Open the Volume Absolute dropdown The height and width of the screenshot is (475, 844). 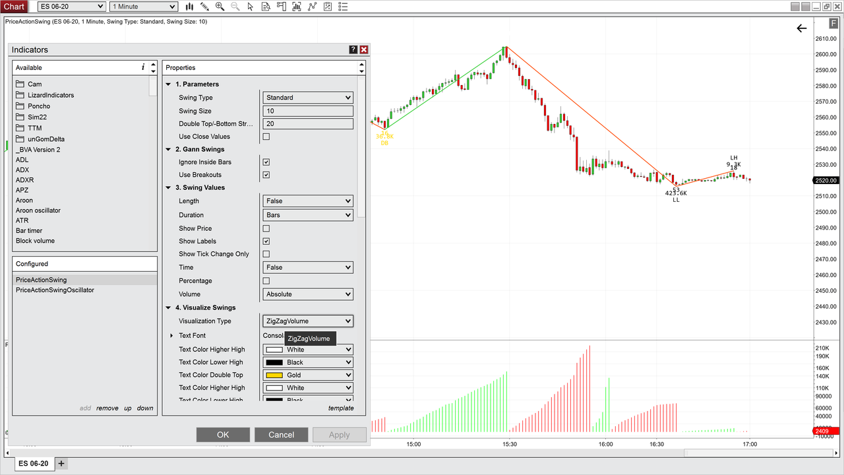308,294
